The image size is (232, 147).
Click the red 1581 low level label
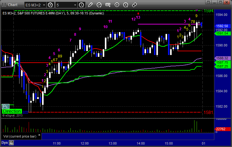coord(209,112)
